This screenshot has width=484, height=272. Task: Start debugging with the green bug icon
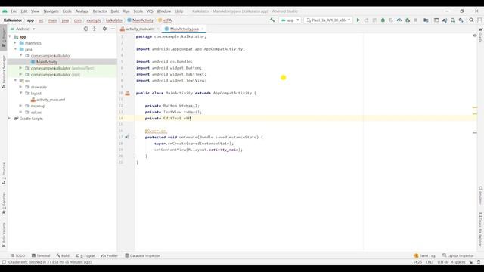383,20
